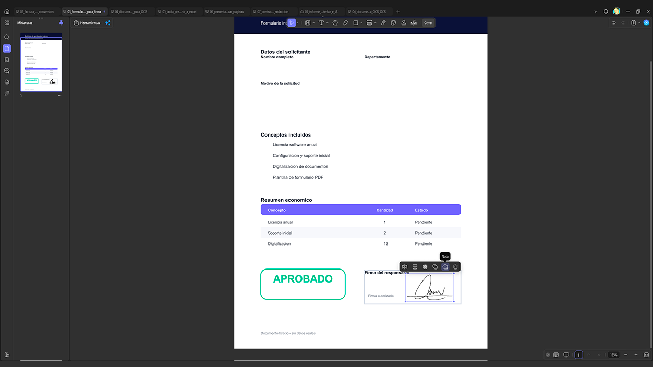Toggle the two-page reading layout icon
This screenshot has width=653, height=367.
[x=556, y=355]
